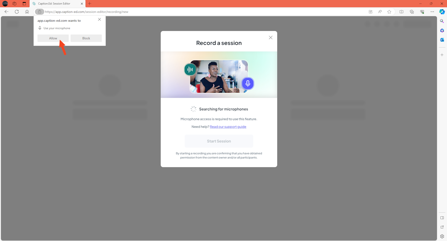
Task: Activate Read aloud for this page
Action: click(x=380, y=12)
